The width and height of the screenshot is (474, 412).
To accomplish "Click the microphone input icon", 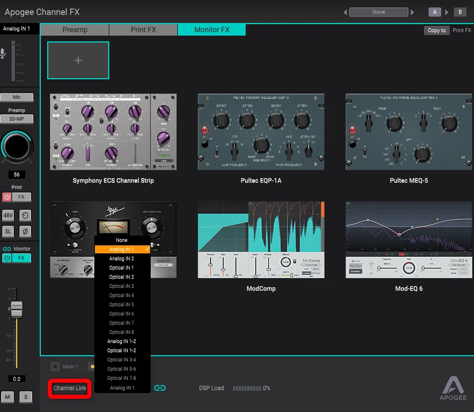I will pos(3,53).
